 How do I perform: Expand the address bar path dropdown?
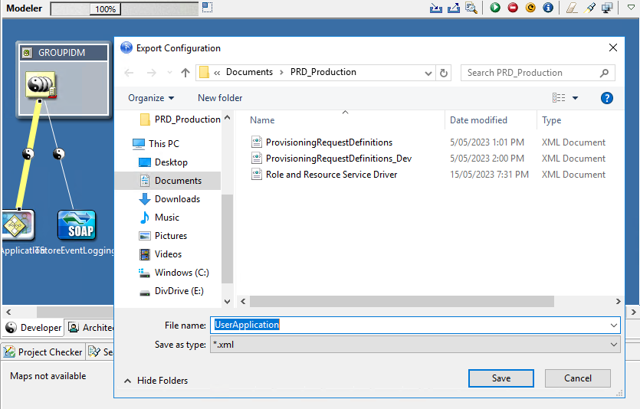[428, 74]
